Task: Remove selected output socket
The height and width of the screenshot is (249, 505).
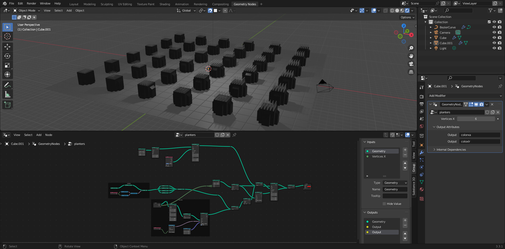Action: 405,226
